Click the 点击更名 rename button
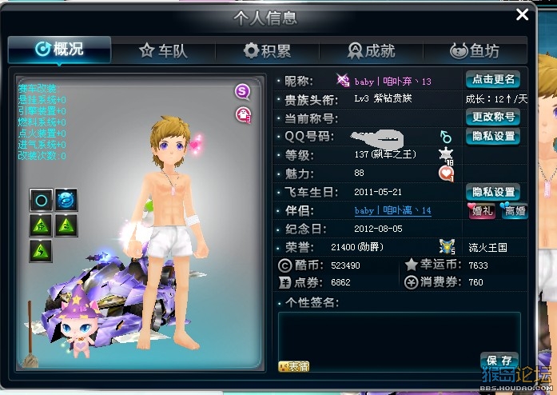The height and width of the screenshot is (395, 557). tap(493, 80)
